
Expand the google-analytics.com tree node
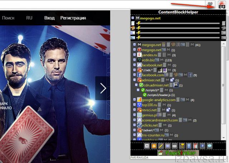135,100
